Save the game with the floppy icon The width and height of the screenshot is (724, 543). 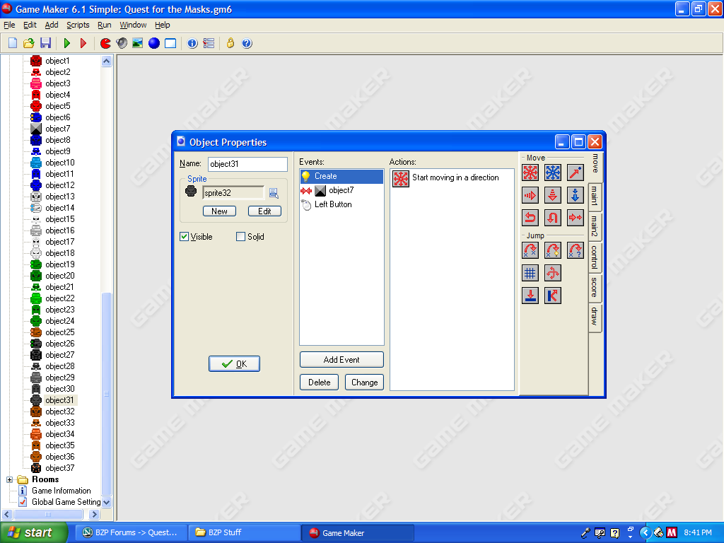click(x=45, y=43)
